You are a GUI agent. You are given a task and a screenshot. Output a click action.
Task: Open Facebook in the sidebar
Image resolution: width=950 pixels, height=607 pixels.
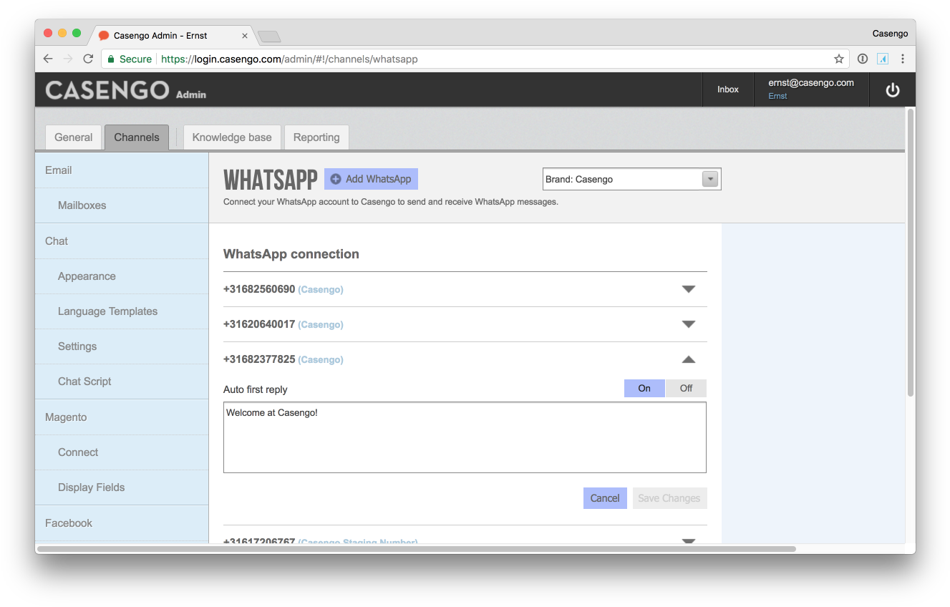click(122, 523)
